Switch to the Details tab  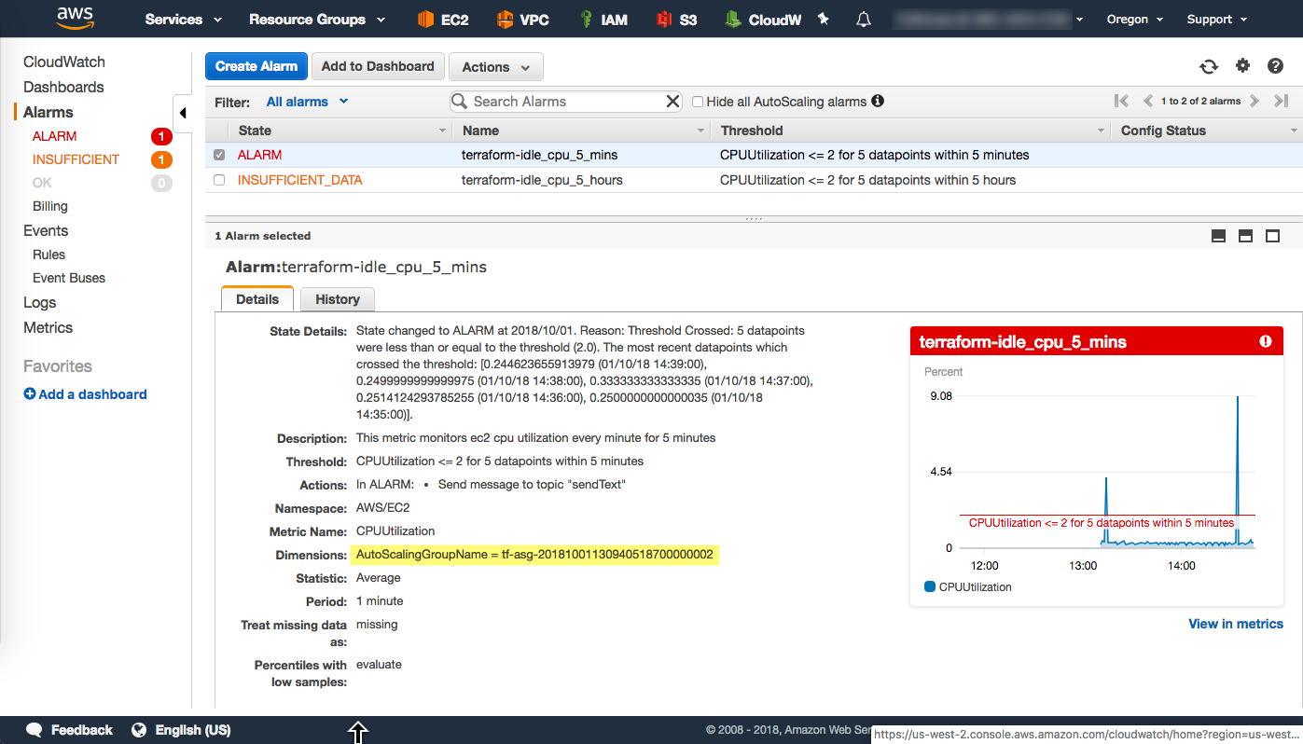pos(257,299)
